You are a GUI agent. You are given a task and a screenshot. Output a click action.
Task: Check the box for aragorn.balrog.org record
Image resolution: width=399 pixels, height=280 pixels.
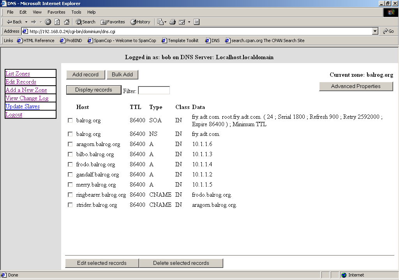coord(70,144)
